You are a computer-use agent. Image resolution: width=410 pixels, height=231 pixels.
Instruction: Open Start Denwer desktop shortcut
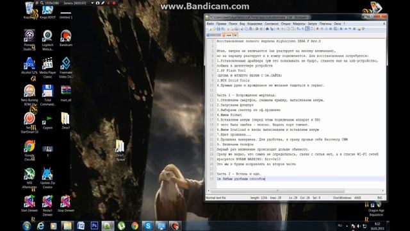[29, 203]
